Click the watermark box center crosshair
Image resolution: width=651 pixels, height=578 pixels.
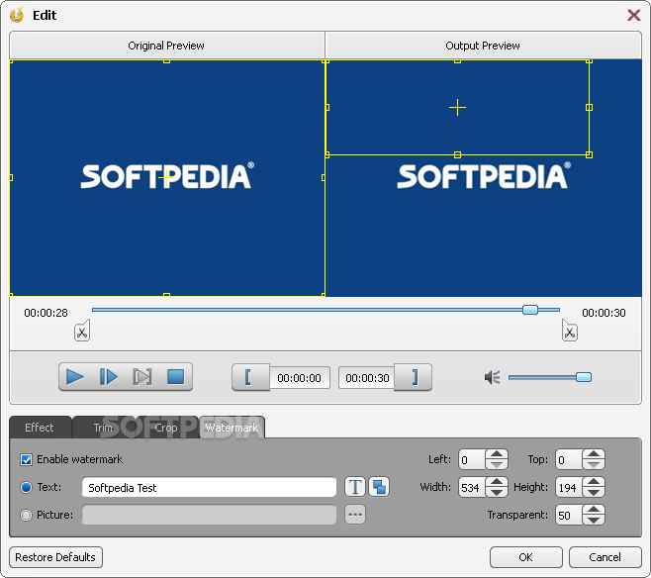[457, 108]
